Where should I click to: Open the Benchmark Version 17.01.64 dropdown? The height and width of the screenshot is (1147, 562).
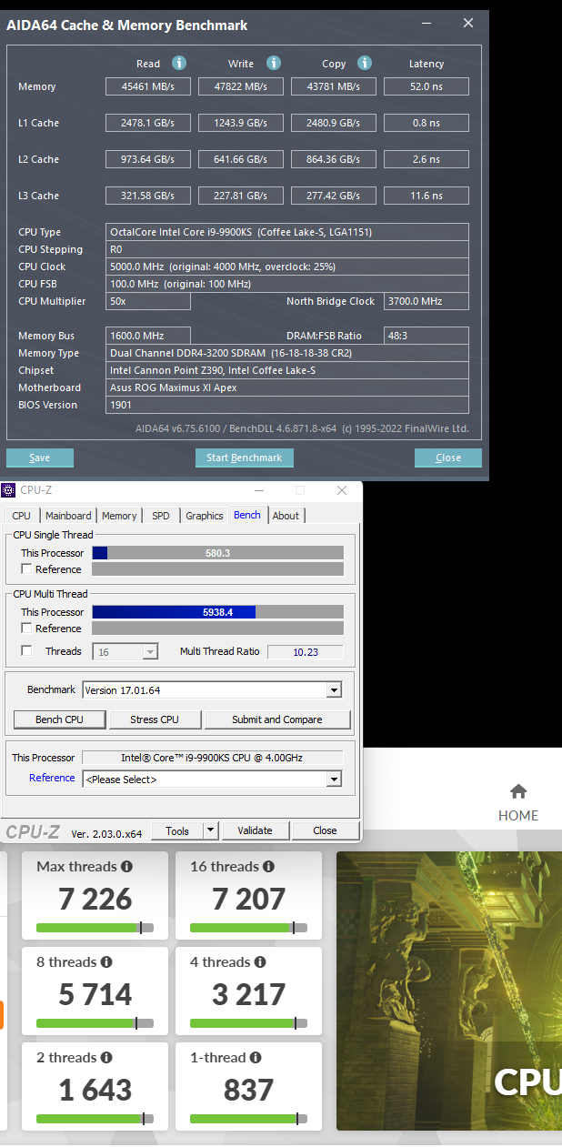pyautogui.click(x=212, y=690)
